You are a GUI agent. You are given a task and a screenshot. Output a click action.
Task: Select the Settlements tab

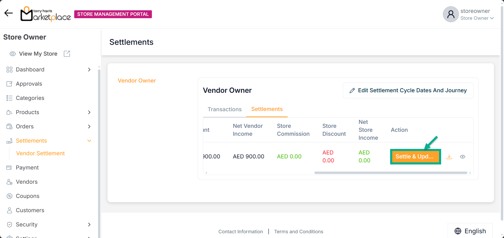point(267,109)
